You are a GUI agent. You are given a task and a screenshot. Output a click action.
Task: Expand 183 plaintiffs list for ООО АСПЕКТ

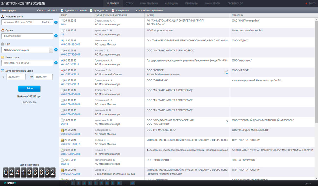(x=226, y=72)
